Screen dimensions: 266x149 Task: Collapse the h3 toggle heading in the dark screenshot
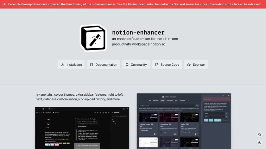point(46,128)
